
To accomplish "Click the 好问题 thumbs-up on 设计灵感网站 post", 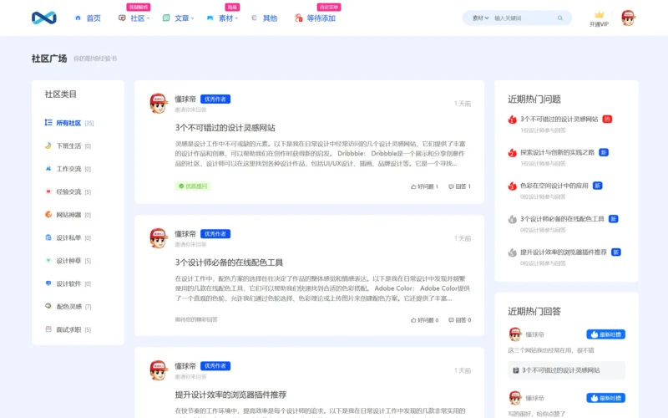I will click(414, 186).
